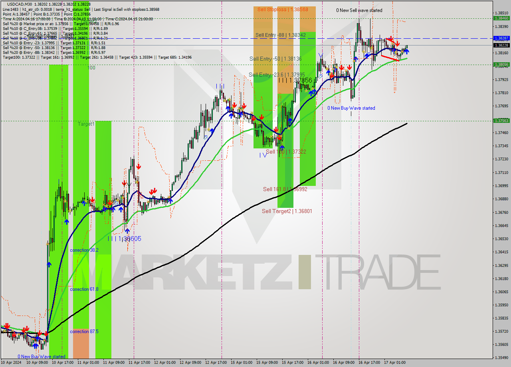This screenshot has width=511, height=367.
Task: Click the '| | | 1.37856' wave label
Action: point(295,80)
